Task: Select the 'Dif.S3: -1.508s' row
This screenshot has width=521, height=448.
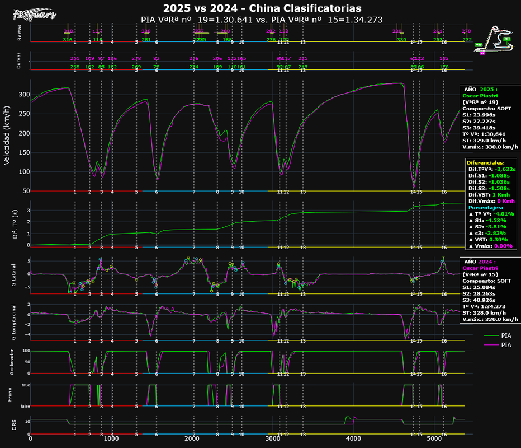Action: pyautogui.click(x=489, y=188)
